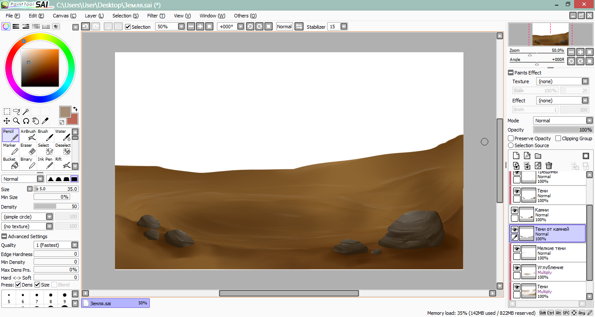This screenshot has height=317, width=595.
Task: Open the Effect dropdown
Action: (585, 101)
